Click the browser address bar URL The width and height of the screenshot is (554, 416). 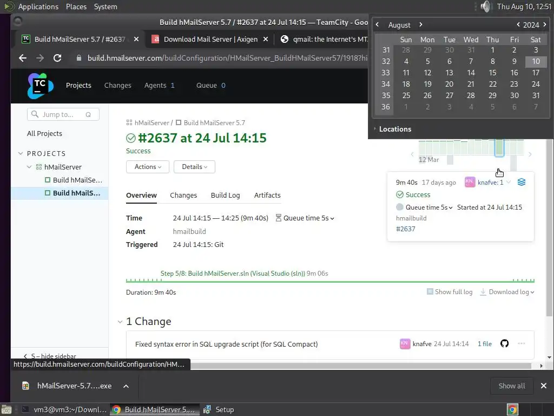227,58
